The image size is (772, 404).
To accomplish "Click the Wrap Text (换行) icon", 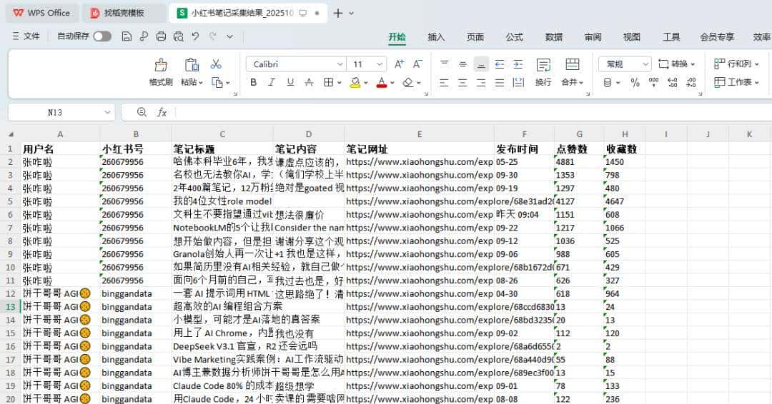I will (x=543, y=65).
